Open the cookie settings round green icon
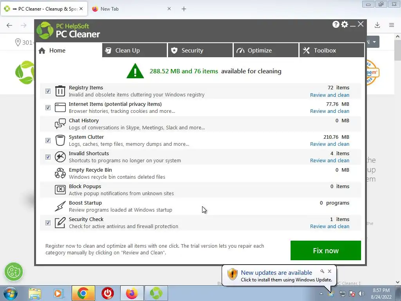401x301 pixels. (x=14, y=272)
